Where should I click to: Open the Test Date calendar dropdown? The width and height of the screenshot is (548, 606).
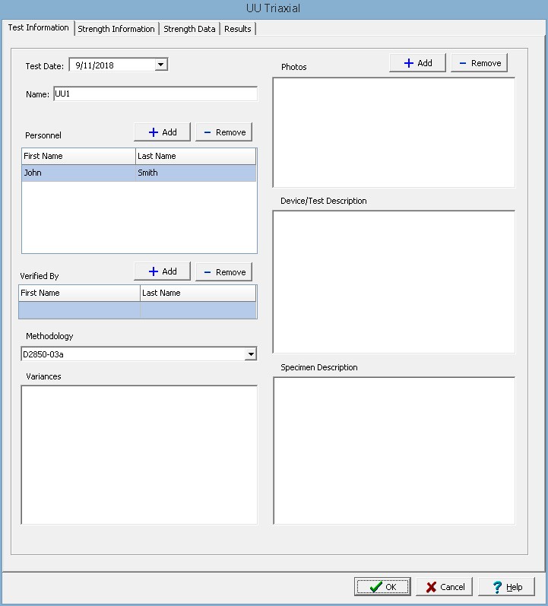[x=160, y=65]
